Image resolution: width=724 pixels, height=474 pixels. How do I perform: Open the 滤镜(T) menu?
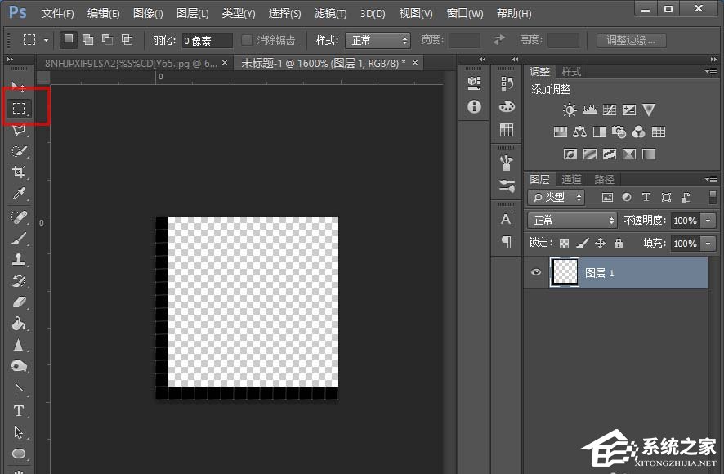click(x=330, y=14)
